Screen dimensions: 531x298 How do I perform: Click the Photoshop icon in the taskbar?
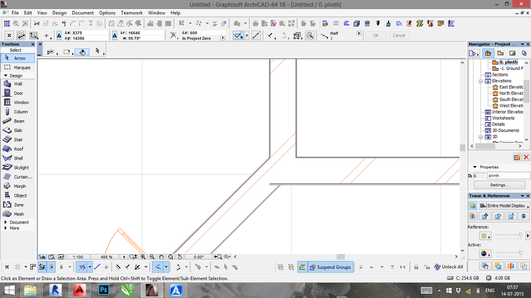pos(104,290)
